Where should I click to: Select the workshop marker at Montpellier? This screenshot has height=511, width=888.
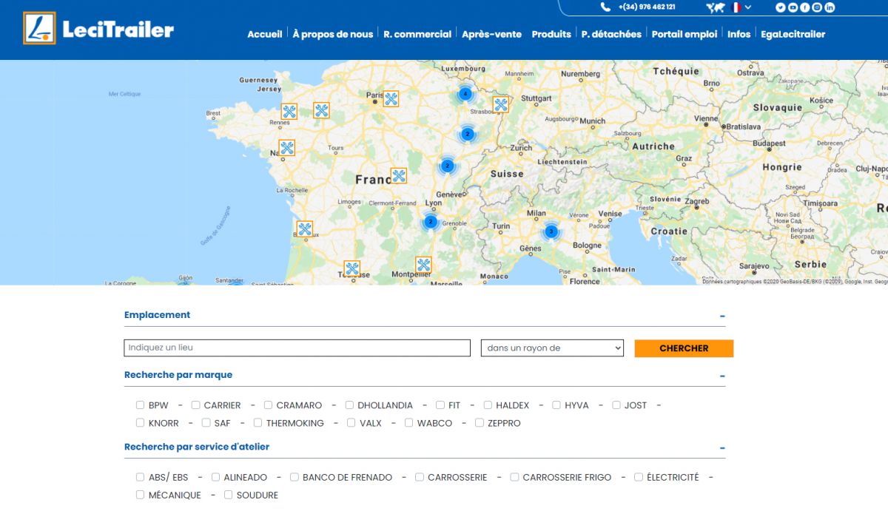pos(423,265)
